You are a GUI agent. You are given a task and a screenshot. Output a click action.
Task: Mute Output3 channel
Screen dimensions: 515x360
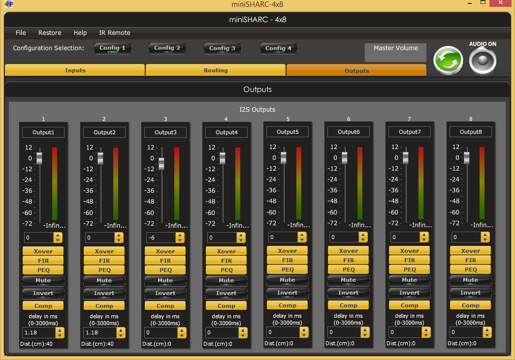pyautogui.click(x=165, y=281)
